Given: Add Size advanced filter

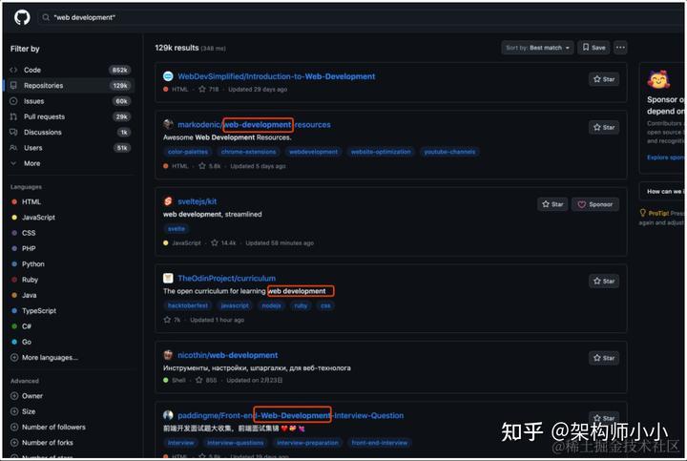Looking at the screenshot, I should pos(23,411).
